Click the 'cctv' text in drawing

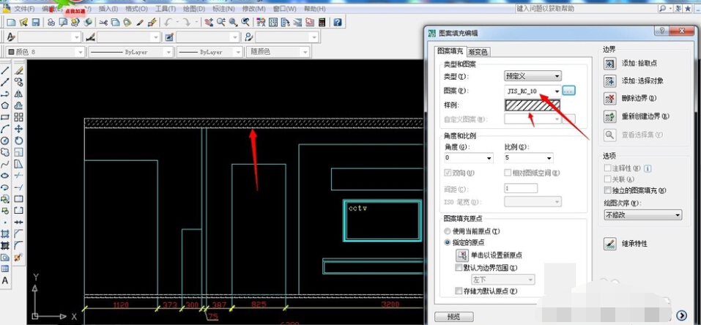click(357, 209)
